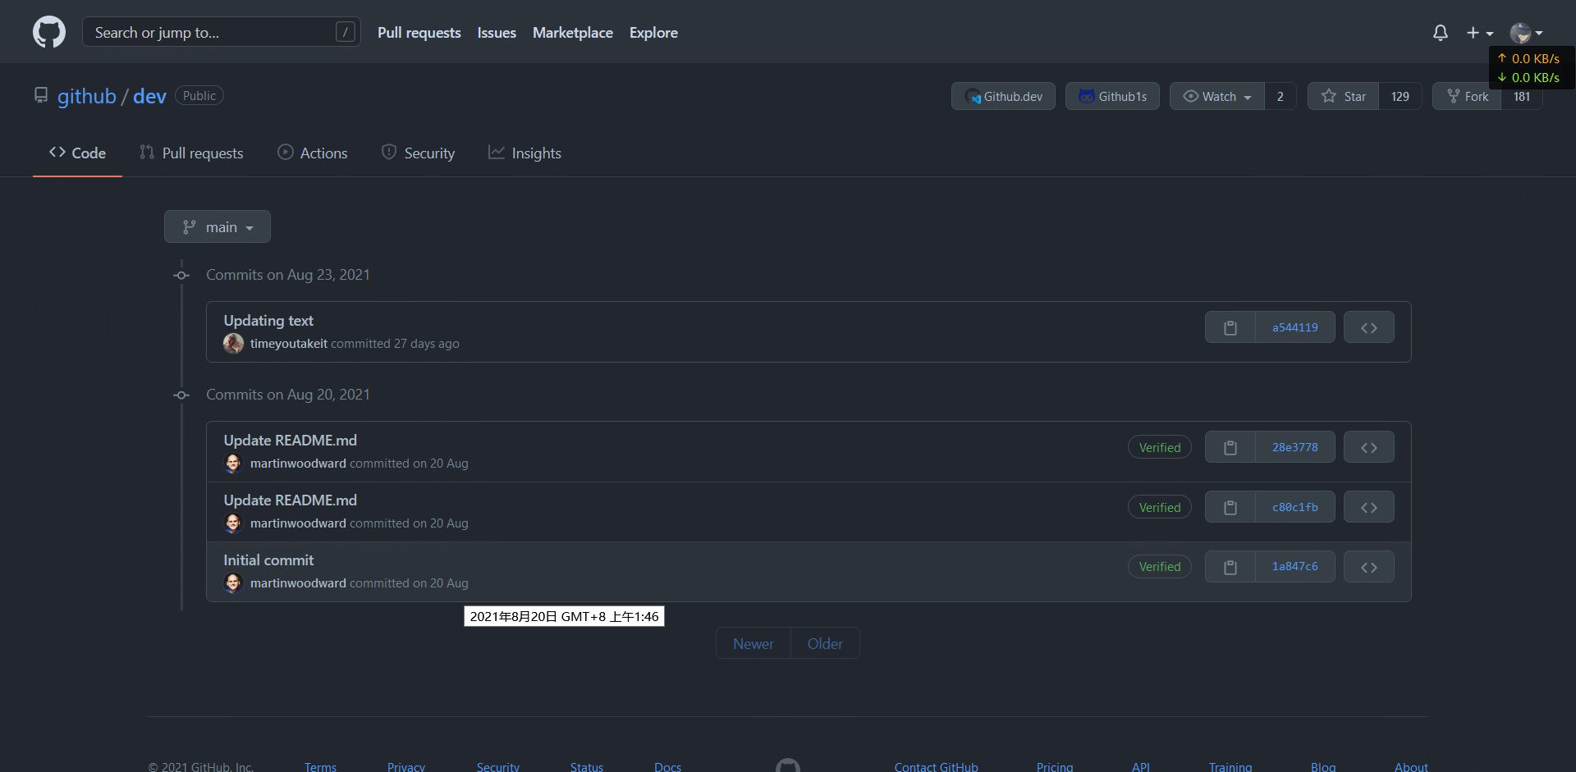Viewport: 1576px width, 772px height.
Task: Open commit 28e3778
Action: coord(1294,447)
